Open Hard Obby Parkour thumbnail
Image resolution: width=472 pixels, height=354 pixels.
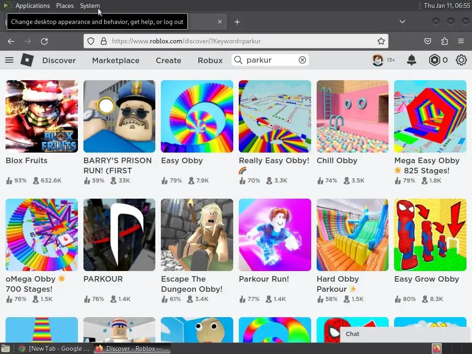[353, 235]
